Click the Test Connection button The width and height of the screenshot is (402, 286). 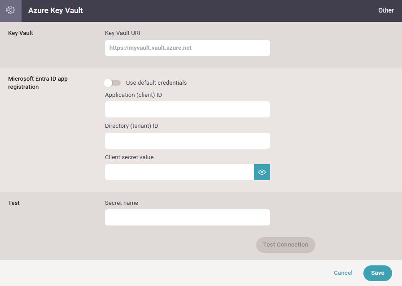click(x=286, y=245)
